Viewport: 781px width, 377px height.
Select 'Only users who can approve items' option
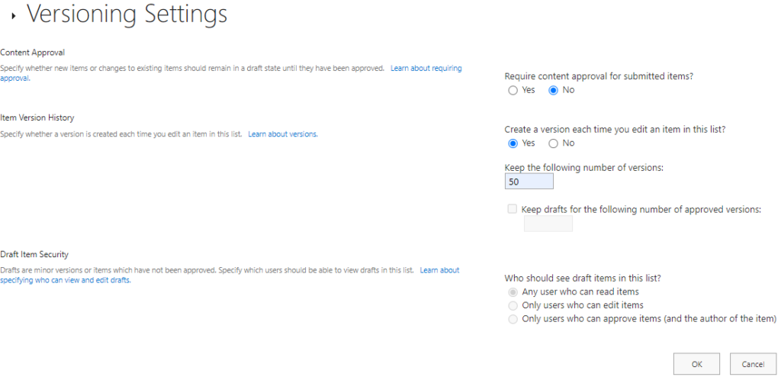tap(513, 319)
